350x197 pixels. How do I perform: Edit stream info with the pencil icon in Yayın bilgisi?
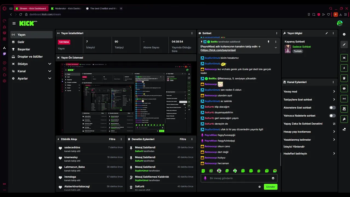(x=326, y=33)
